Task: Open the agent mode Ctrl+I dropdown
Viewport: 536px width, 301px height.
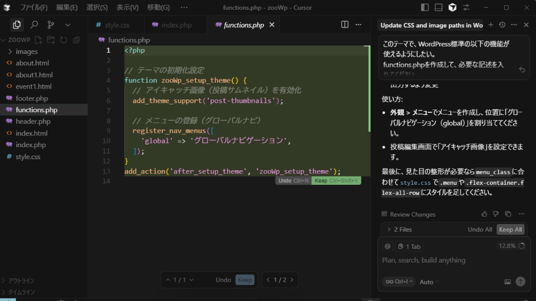Action: 399,282
